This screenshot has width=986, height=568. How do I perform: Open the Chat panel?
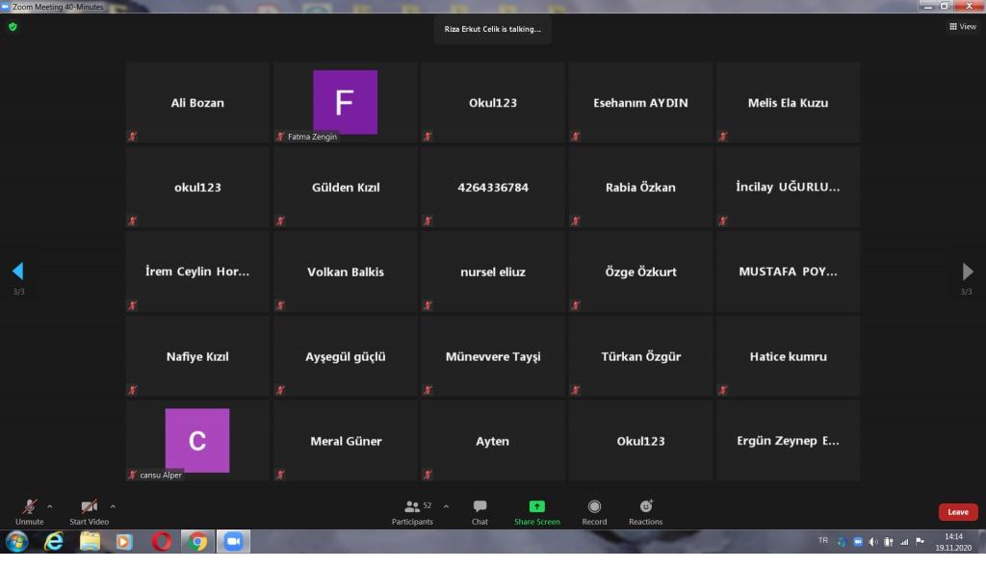point(480,507)
